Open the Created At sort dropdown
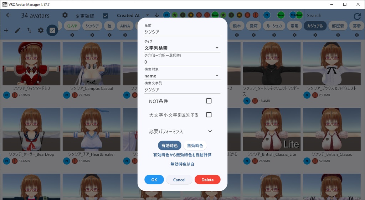Image resolution: width=365 pixels, height=200 pixels. tap(133, 15)
